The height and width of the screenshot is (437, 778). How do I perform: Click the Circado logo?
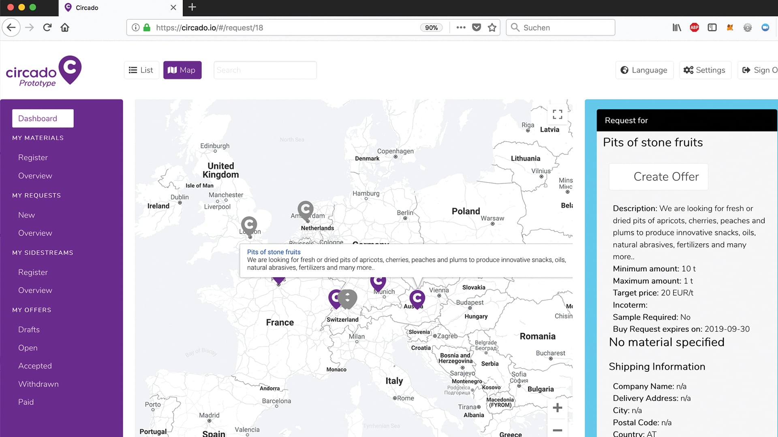coord(43,72)
